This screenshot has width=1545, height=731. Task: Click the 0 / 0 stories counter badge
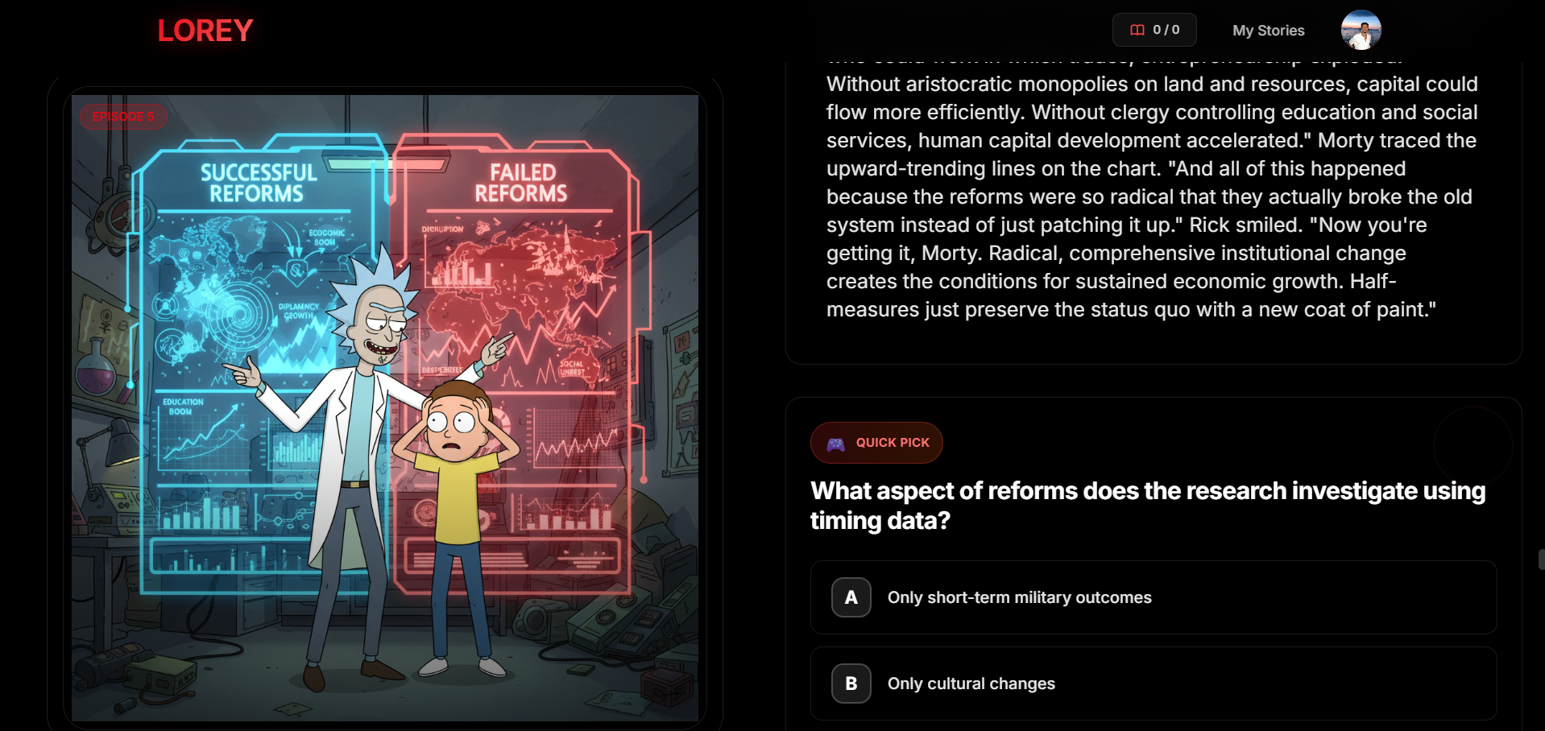[1154, 30]
